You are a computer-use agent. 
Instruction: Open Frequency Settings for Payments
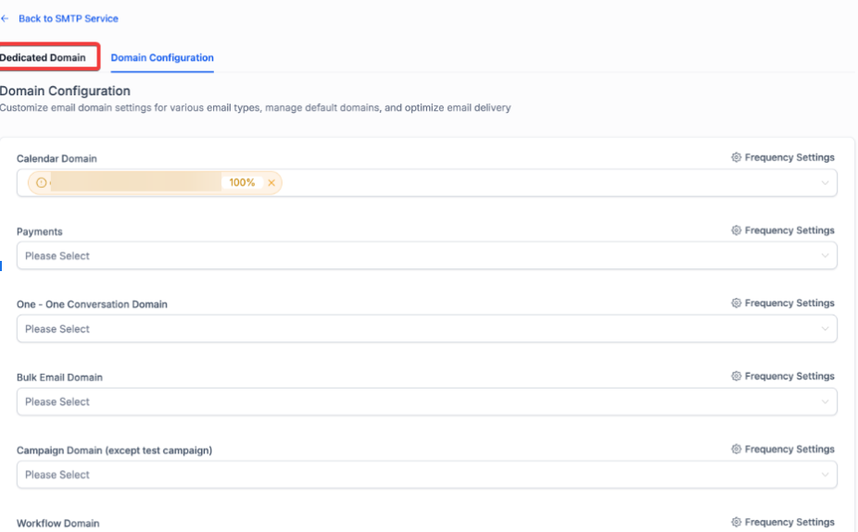789,230
